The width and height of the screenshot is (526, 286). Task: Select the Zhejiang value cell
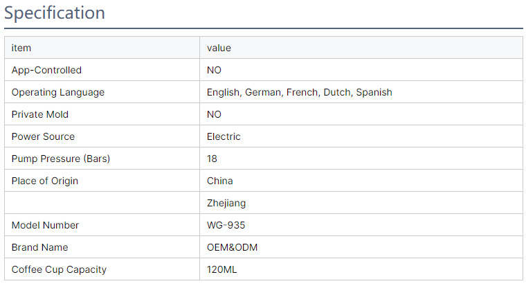(x=226, y=203)
